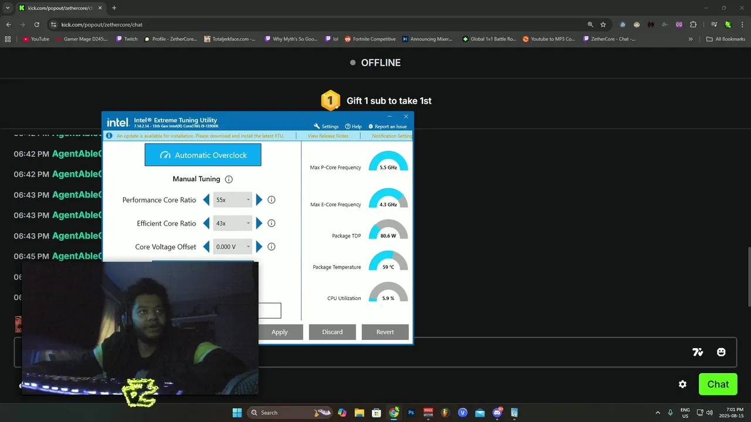Open File Explorer from taskbar
Viewport: 751px width, 422px height.
(x=359, y=413)
